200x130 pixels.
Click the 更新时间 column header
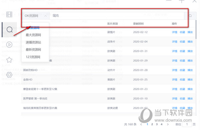point(138,24)
